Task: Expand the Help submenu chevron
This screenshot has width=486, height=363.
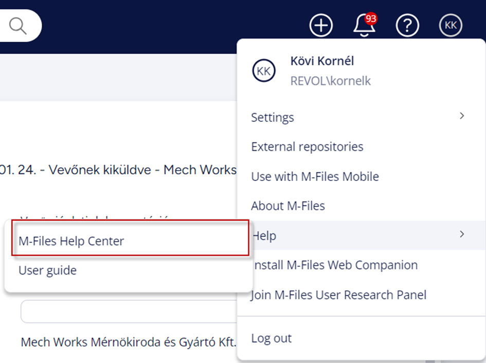Action: coord(462,234)
